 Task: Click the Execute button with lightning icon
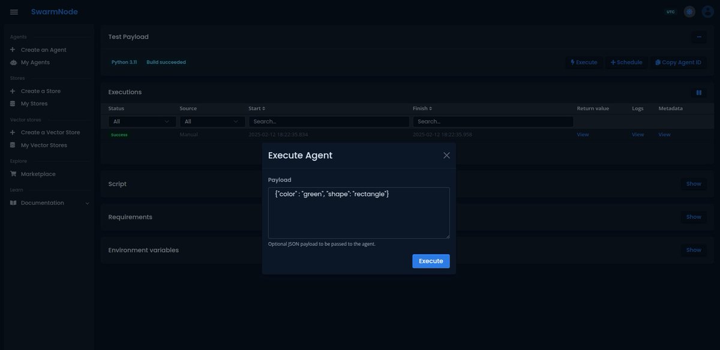point(584,62)
